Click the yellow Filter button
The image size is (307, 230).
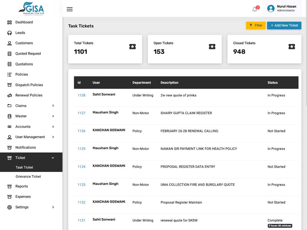[x=256, y=26]
